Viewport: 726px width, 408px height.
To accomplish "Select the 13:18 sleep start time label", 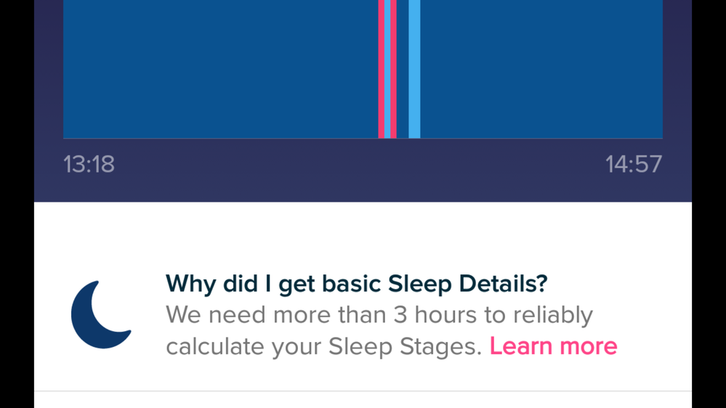I will click(89, 164).
